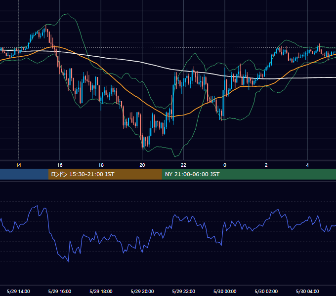Click the 5/30 04:00 date label

pos(307,291)
